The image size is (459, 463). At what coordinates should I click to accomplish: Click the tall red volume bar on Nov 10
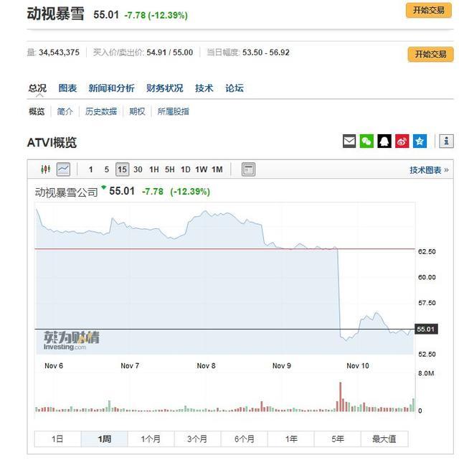(340, 396)
